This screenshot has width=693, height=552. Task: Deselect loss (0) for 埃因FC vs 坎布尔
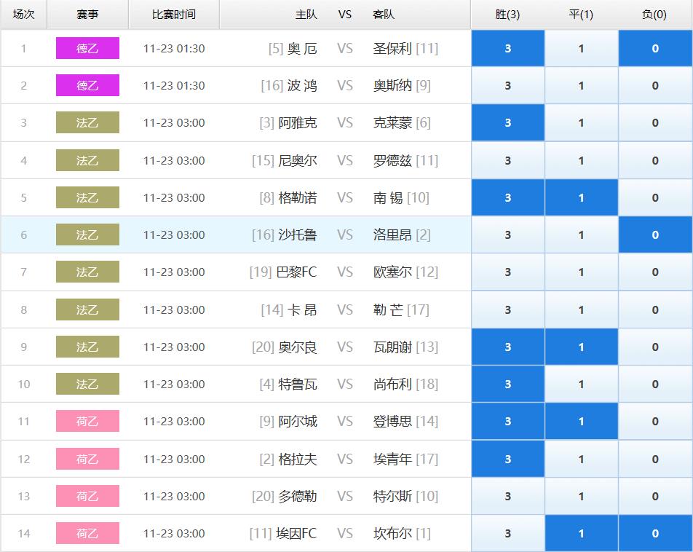pyautogui.click(x=655, y=533)
